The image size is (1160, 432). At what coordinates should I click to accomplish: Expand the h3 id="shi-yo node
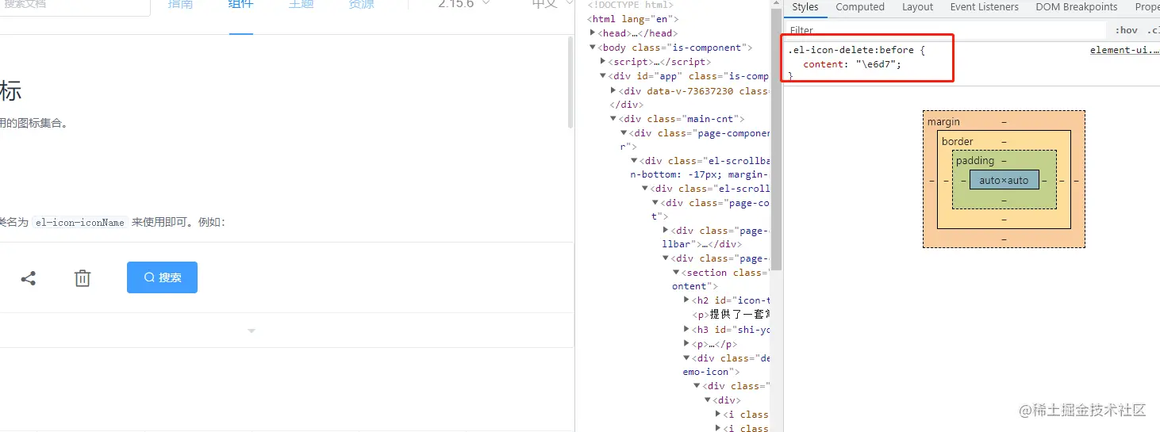pyautogui.click(x=686, y=330)
